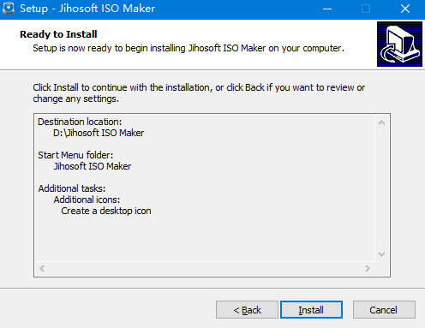The image size is (425, 328).
Task: Click the disabled maximize button
Action: tap(366, 9)
